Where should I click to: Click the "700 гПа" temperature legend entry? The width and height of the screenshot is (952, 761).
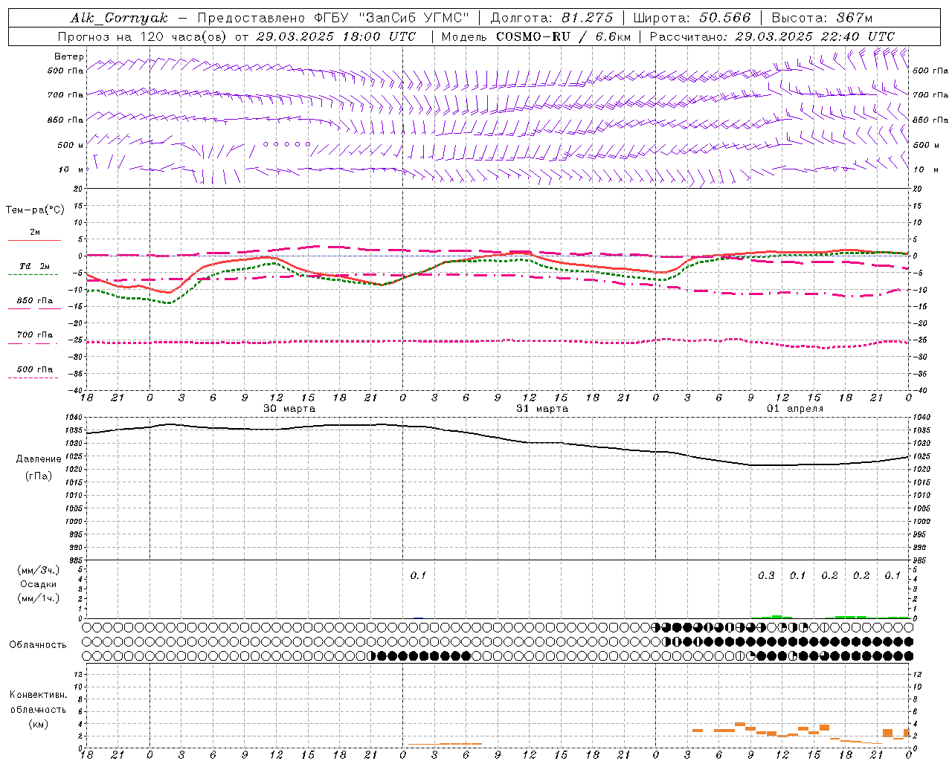click(34, 335)
